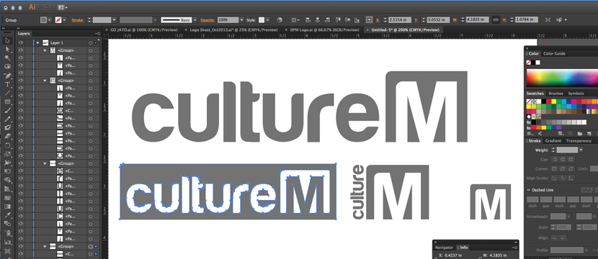Screen dimensions: 598x259
Task: Open the Style dropdown
Action: (x=267, y=20)
